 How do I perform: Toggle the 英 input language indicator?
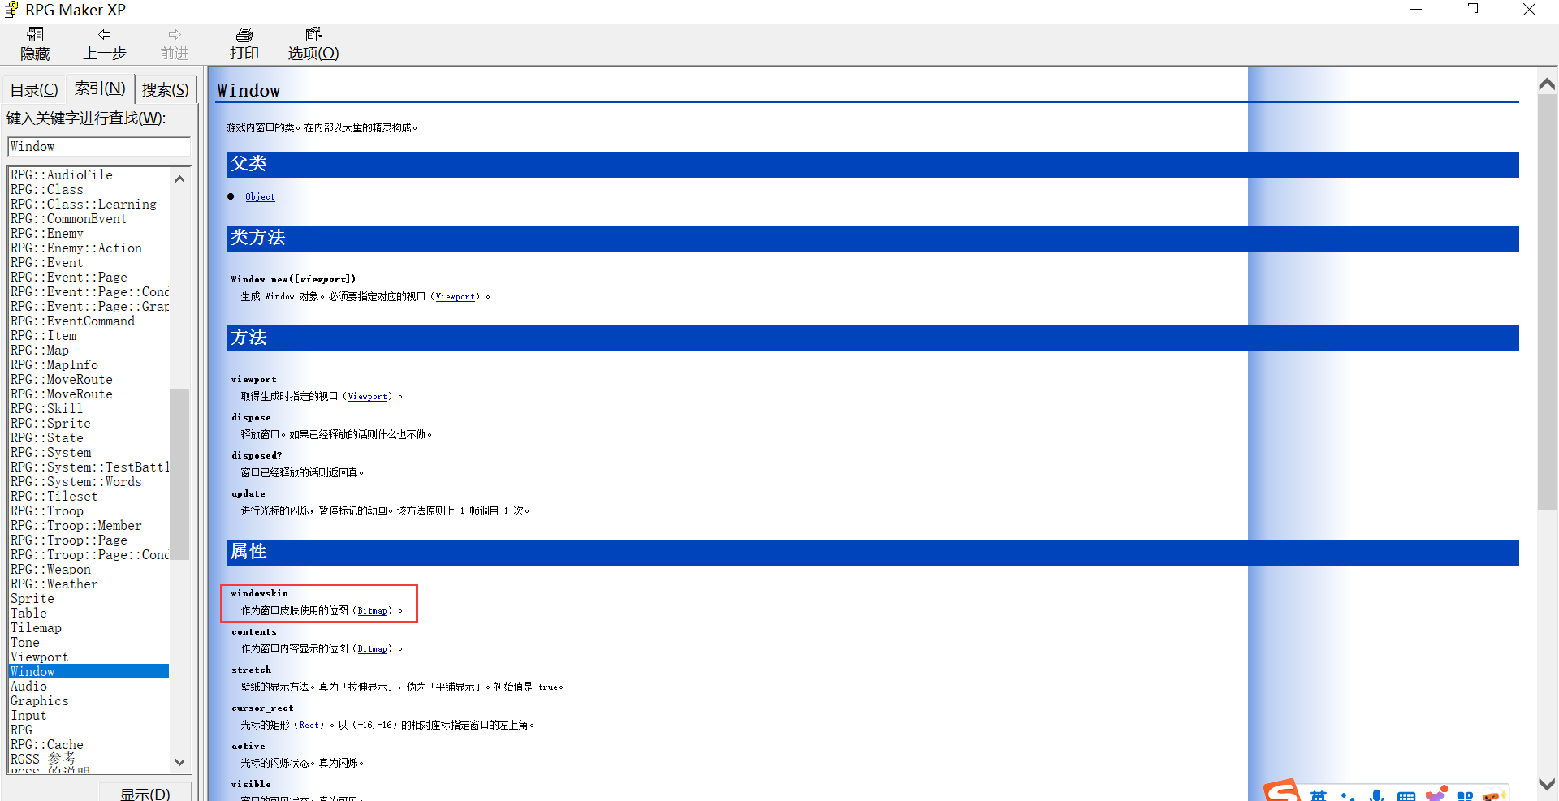click(x=1318, y=795)
